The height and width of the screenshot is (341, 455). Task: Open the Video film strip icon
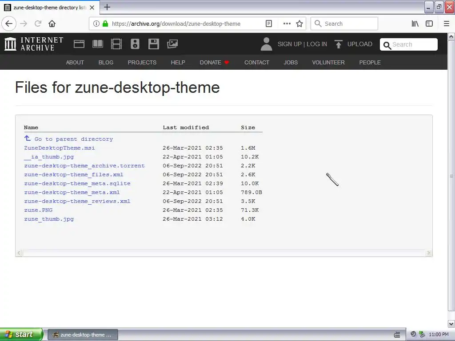click(x=116, y=44)
